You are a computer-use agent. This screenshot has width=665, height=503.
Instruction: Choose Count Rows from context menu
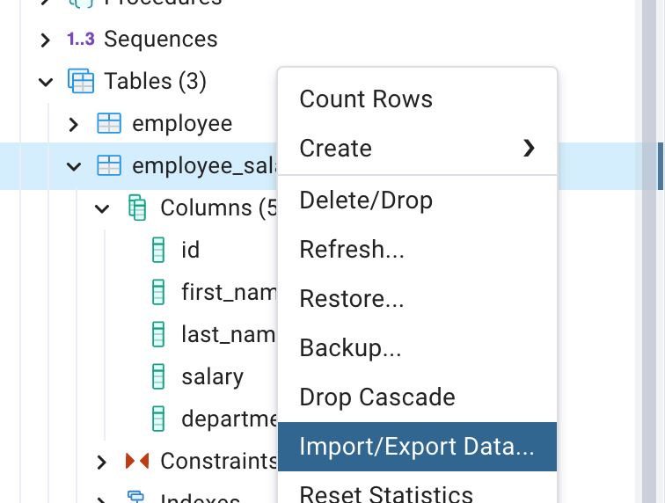click(366, 98)
